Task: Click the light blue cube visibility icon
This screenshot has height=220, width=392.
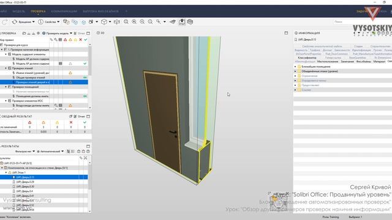Action: (83, 22)
